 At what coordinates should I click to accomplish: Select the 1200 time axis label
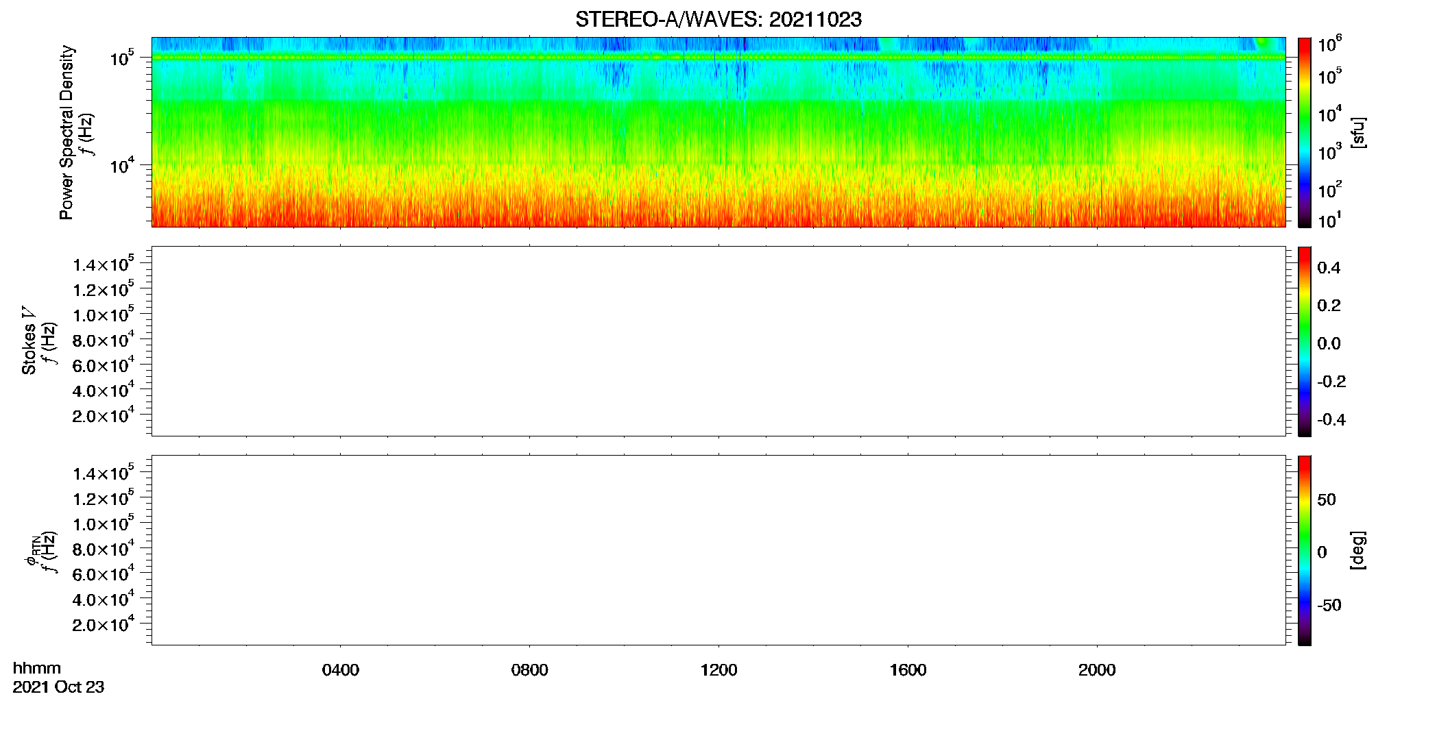click(718, 670)
